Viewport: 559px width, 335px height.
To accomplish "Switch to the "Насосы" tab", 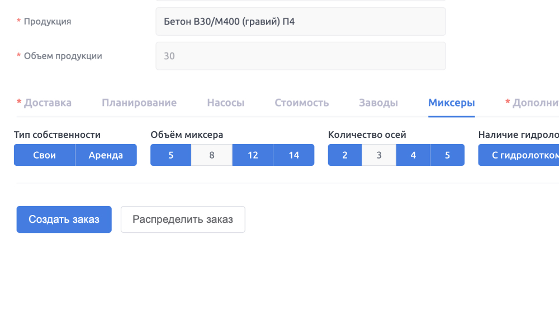I will (x=226, y=103).
